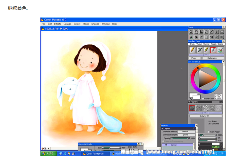228x158 pixels.
Task: Close the Objects palette
Action: [196, 125]
